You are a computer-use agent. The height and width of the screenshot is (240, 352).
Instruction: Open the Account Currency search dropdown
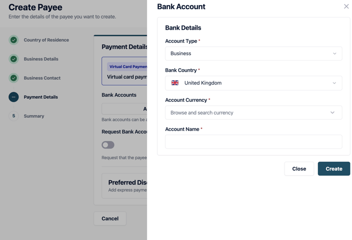click(x=254, y=113)
